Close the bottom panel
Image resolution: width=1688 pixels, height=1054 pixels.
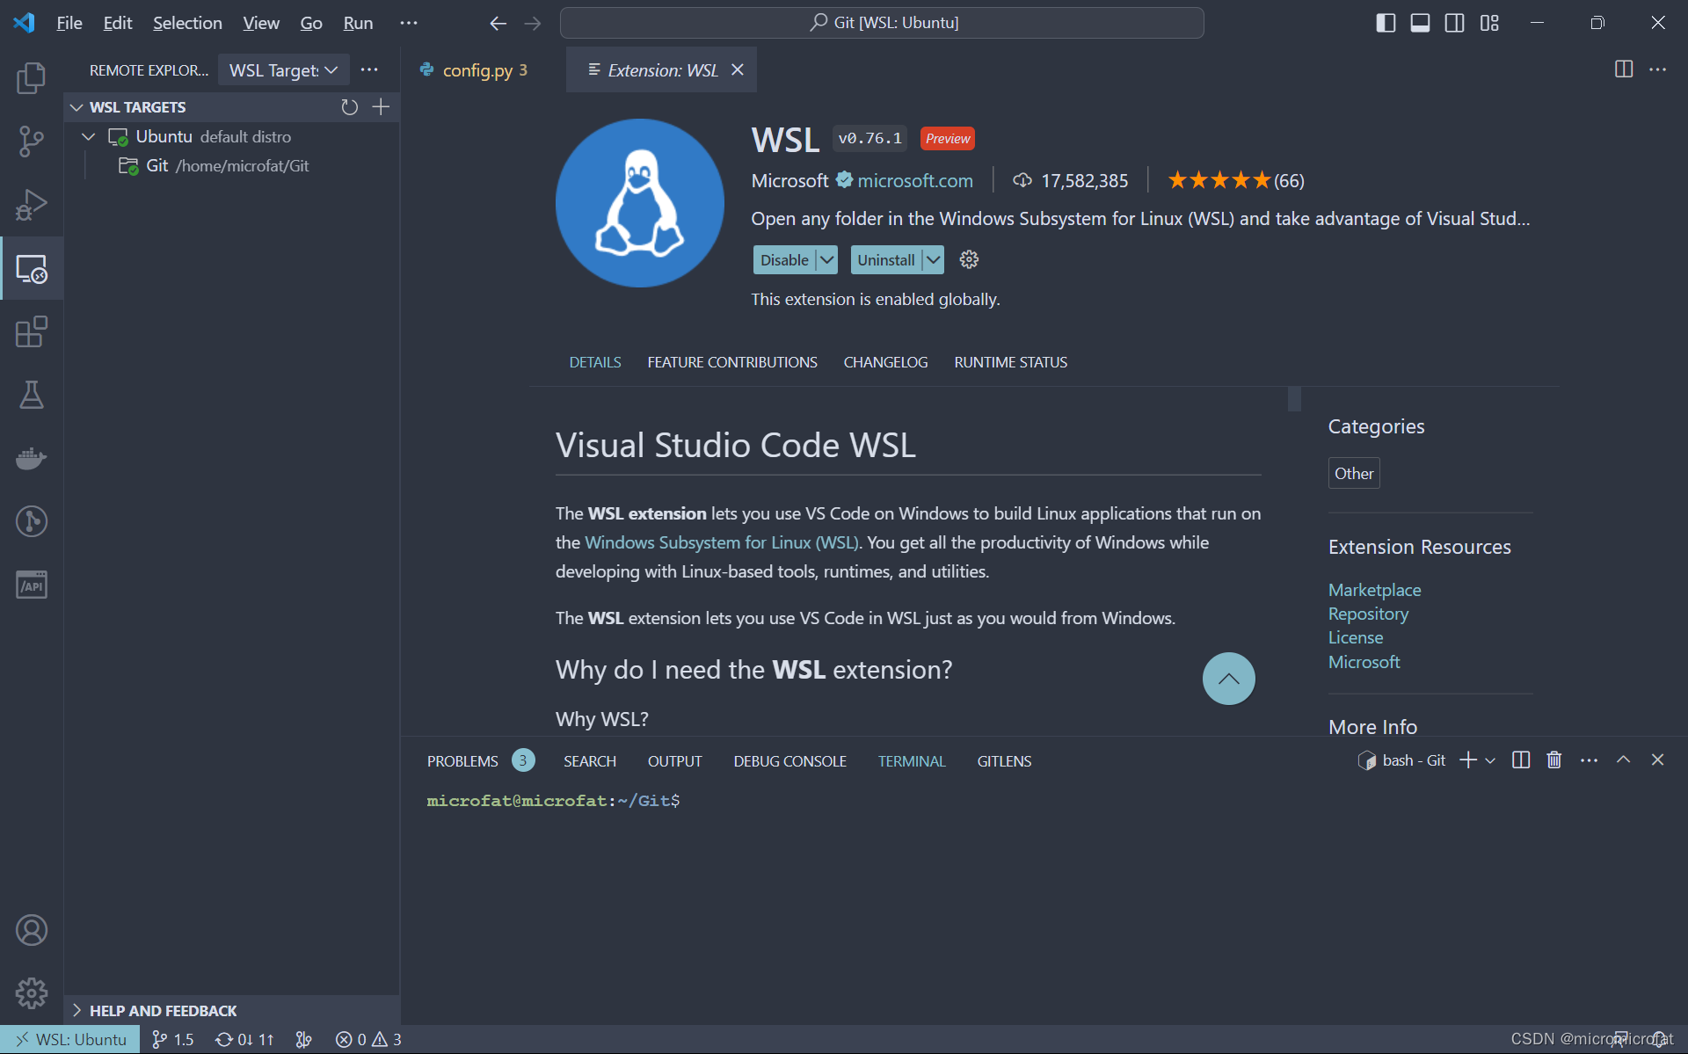[1658, 760]
